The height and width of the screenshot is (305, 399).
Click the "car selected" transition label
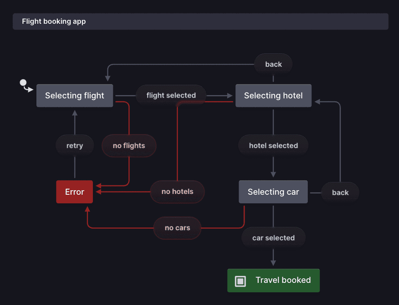pos(273,237)
